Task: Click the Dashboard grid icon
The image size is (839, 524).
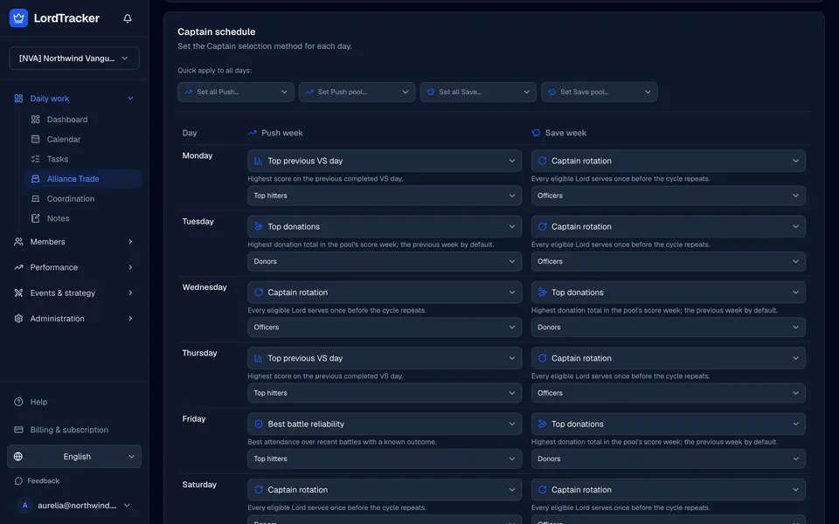Action: pyautogui.click(x=35, y=120)
